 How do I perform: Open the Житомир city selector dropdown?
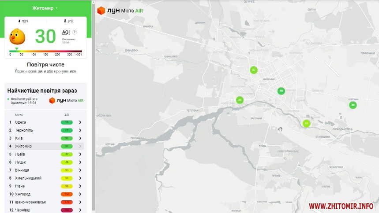click(45, 8)
